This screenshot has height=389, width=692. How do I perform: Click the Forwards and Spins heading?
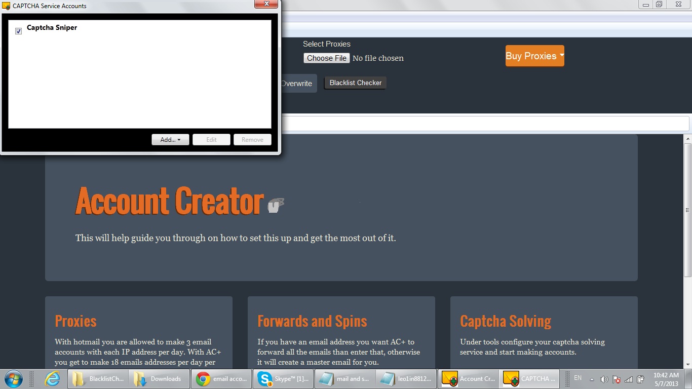312,321
